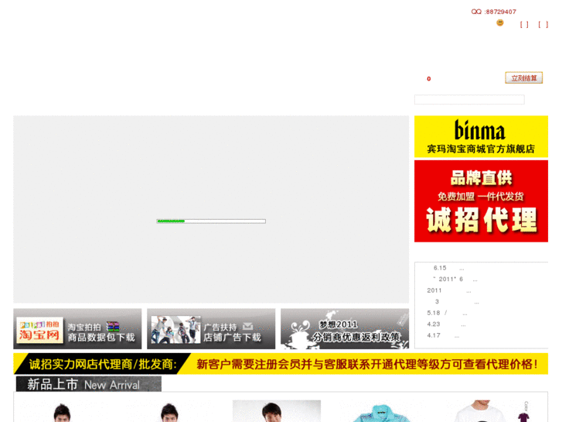The height and width of the screenshot is (422, 562).
Task: Click the purple shirt color swatch
Action: point(523,417)
